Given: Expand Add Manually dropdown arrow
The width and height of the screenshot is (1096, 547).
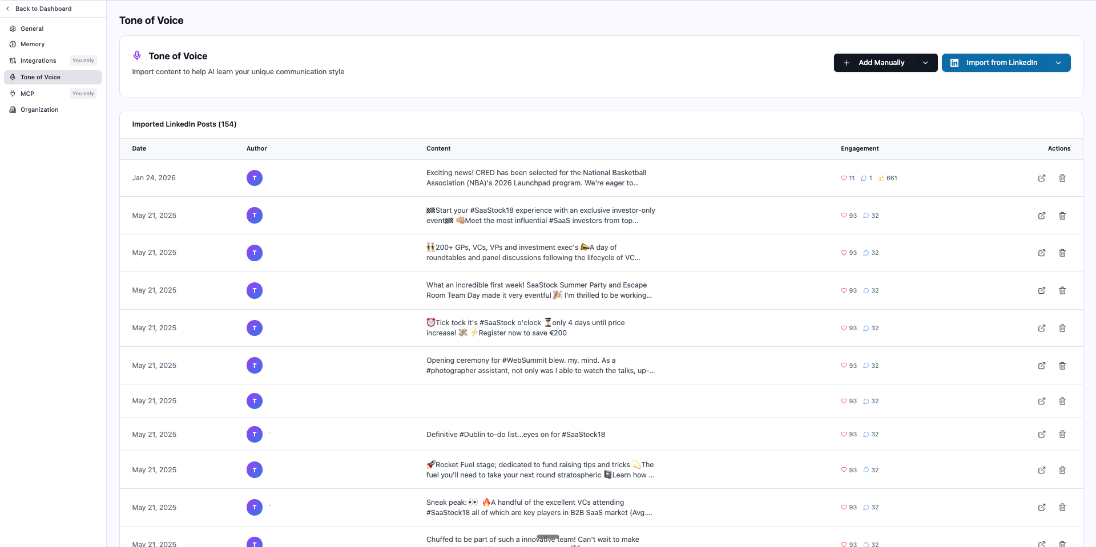Looking at the screenshot, I should pyautogui.click(x=925, y=63).
